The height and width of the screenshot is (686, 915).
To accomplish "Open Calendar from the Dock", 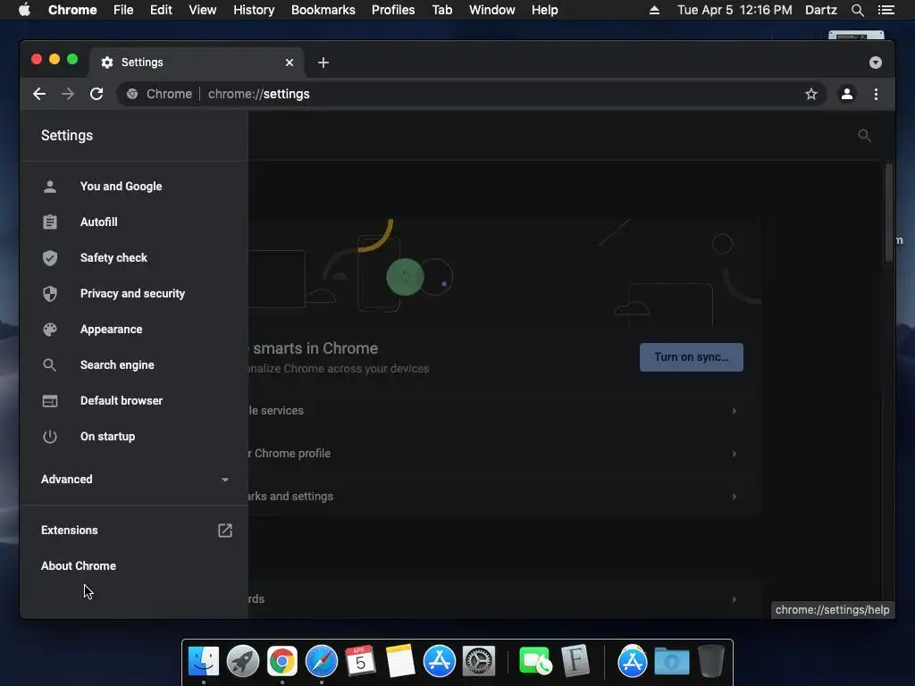I will 361,661.
